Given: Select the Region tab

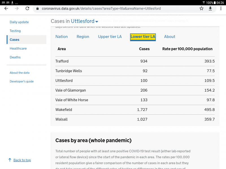Looking at the screenshot, I should click(83, 37).
